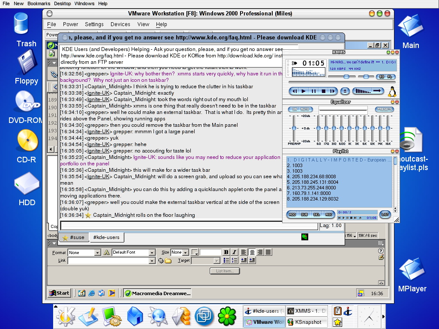The width and height of the screenshot is (439, 329).
Task: Click the XMMS Playlist scrollbar handle
Action: (x=395, y=161)
